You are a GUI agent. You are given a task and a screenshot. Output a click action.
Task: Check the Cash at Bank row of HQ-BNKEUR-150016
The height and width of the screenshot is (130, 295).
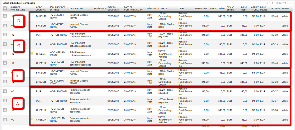5,72
